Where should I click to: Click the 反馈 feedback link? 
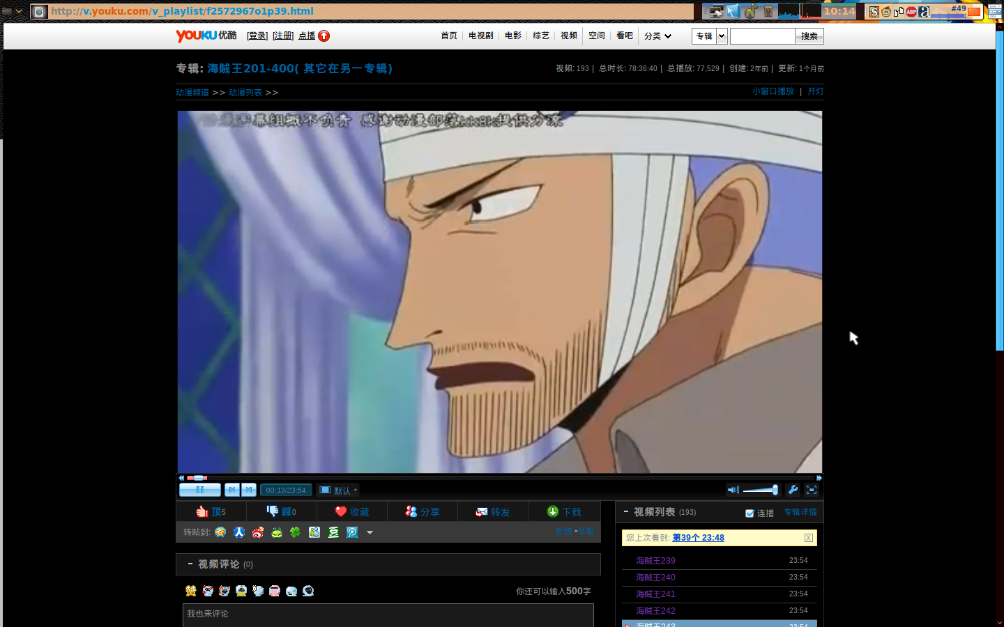click(563, 532)
